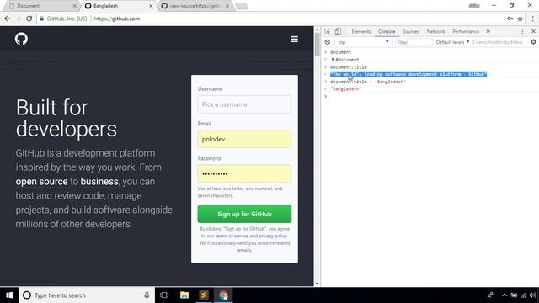Screen dimensions: 539x303
Task: Reload the current page
Action: click(x=29, y=19)
